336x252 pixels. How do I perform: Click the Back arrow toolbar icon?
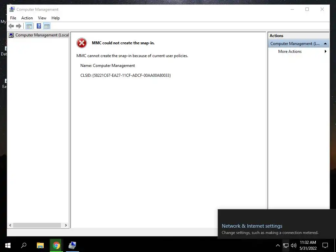(x=11, y=26)
